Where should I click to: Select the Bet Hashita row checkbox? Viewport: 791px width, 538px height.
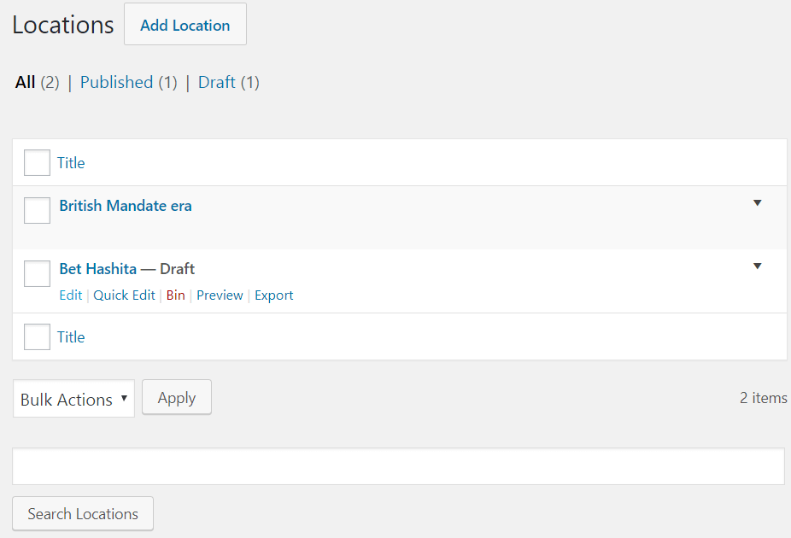click(37, 273)
